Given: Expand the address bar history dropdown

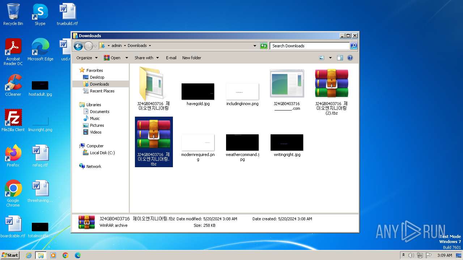Looking at the screenshot, I should [x=255, y=46].
